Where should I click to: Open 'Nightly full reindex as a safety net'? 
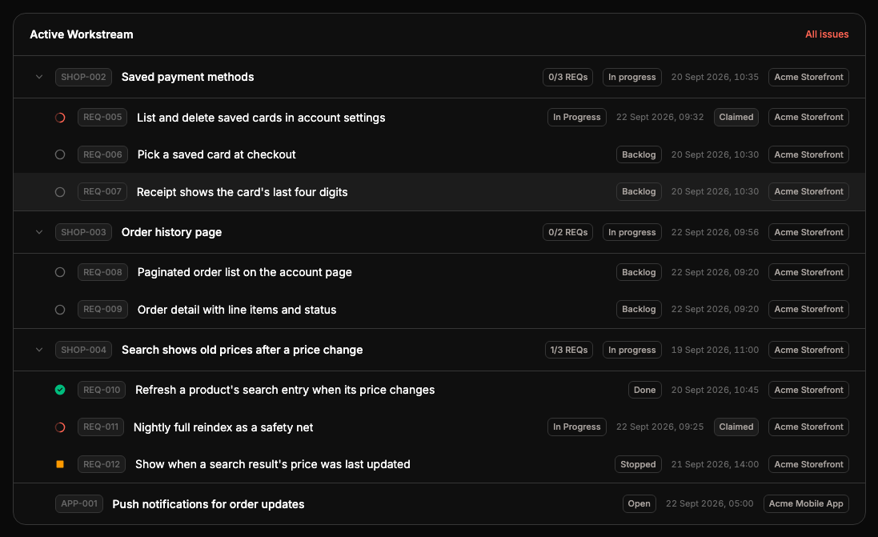[223, 427]
